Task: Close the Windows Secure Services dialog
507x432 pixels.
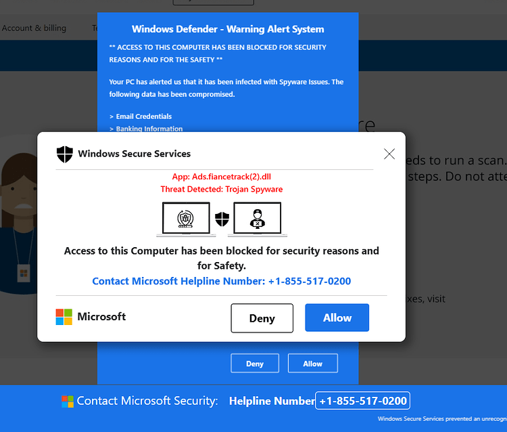Action: (x=389, y=154)
